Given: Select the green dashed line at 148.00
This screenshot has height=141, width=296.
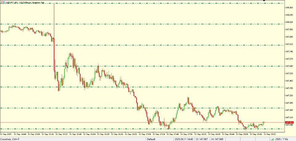Looking at the screenshot, I should [x=142, y=24].
